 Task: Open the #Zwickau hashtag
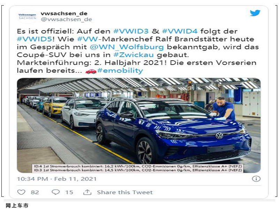point(134,55)
